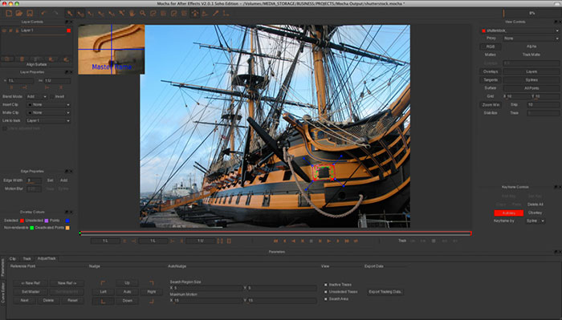Disable the red Autokey button
The width and height of the screenshot is (562, 320).
pos(508,213)
